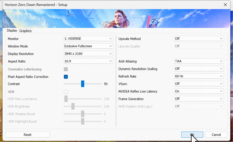Open the Monitor dropdown
Viewport: 233px width, 142px height.
coord(88,39)
